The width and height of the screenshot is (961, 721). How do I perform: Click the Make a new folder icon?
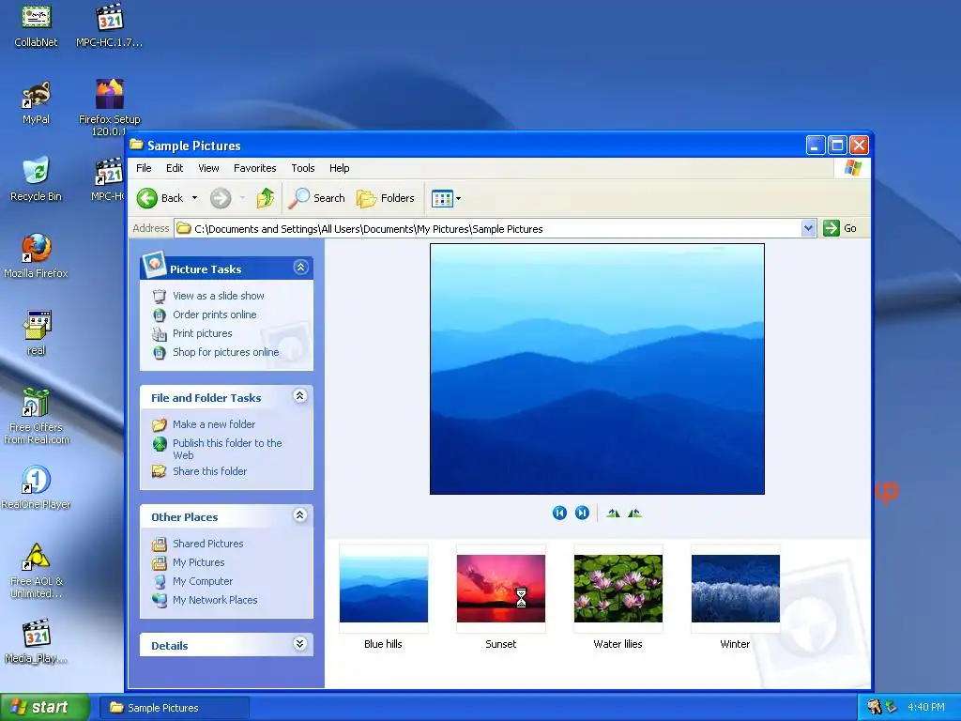(x=160, y=424)
